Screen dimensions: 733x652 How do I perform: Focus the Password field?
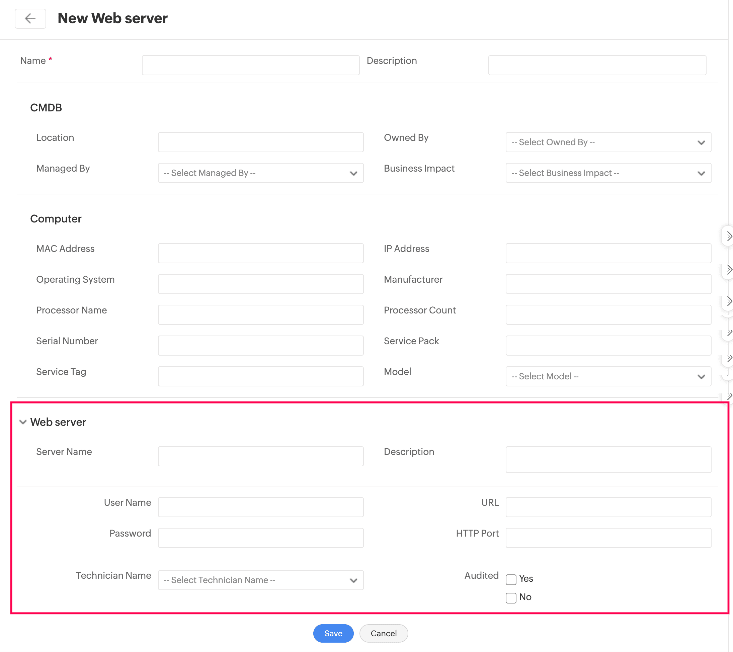coord(260,538)
